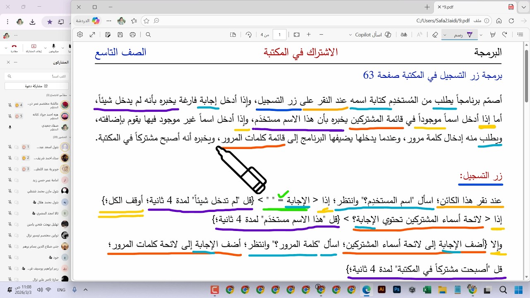530x298 pixels.
Task: Open Edge settings and more menu
Action: coord(109,21)
